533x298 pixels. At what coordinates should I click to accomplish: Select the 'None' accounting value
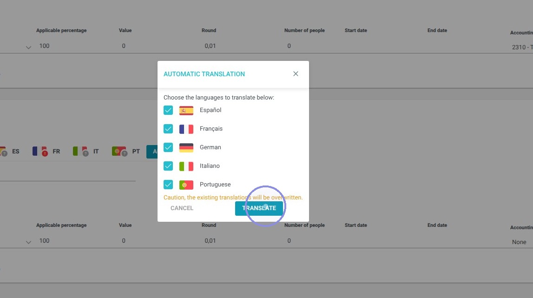(519, 242)
